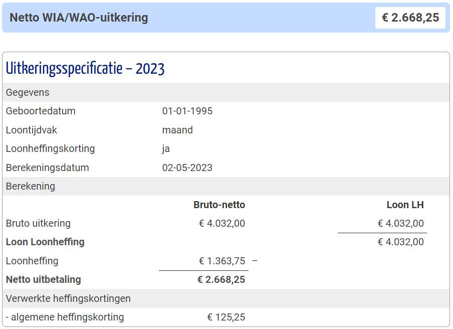Click Bruto uitkering amount under Bruto-netto
Screen dimensions: 453x329
click(x=222, y=224)
